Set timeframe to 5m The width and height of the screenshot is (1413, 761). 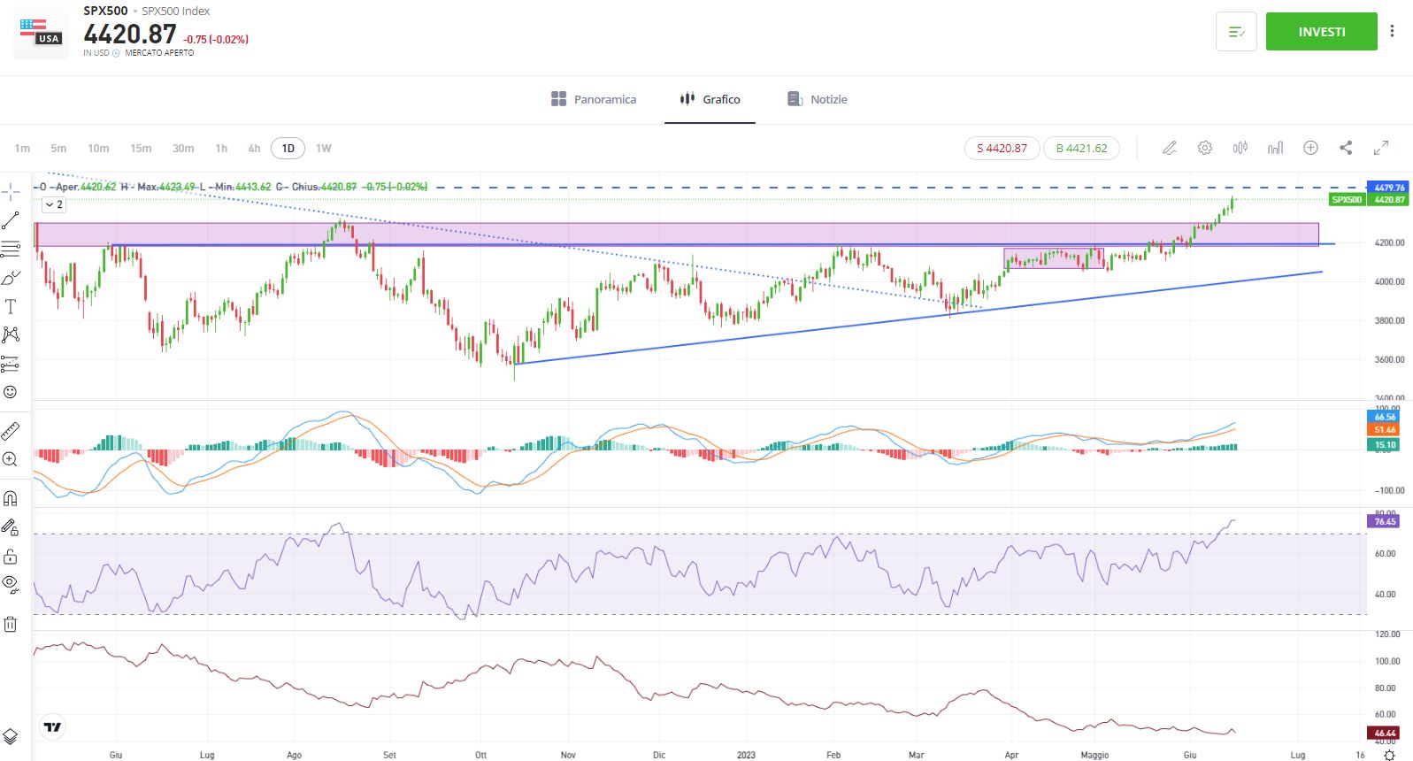tap(58, 148)
